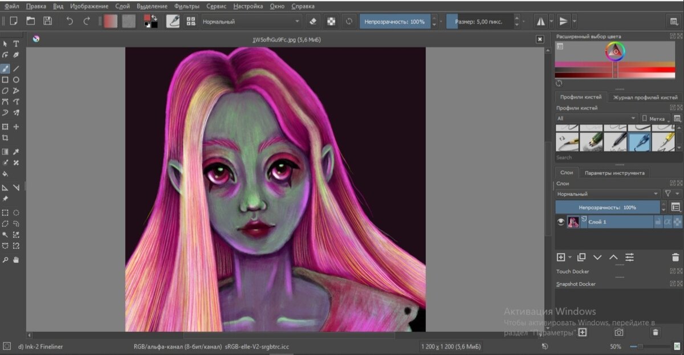
Task: Expand the add-layer dropdown arrow
Action: click(x=569, y=258)
